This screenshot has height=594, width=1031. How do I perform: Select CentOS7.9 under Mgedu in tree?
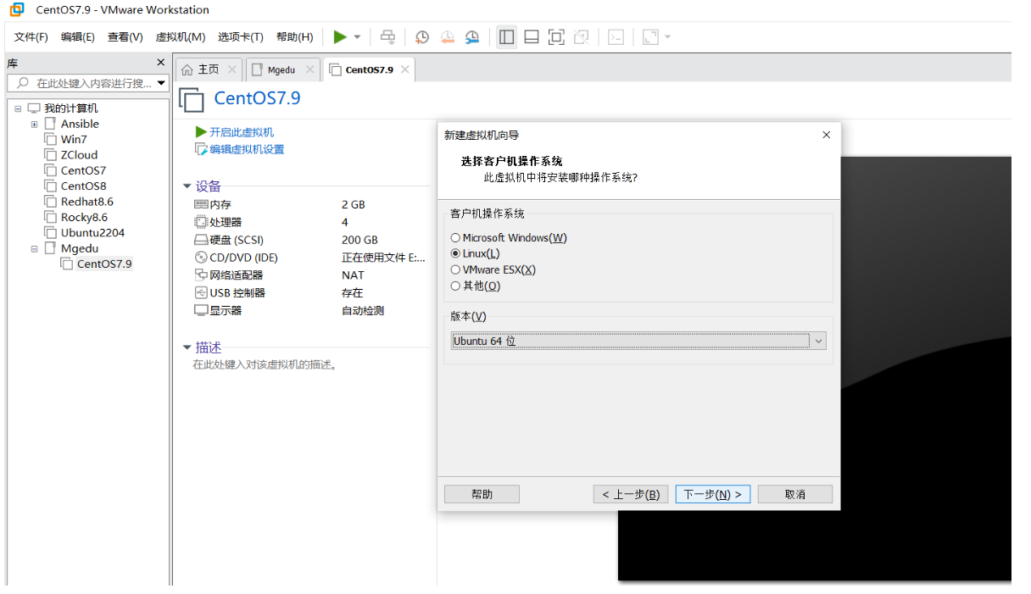click(x=104, y=264)
